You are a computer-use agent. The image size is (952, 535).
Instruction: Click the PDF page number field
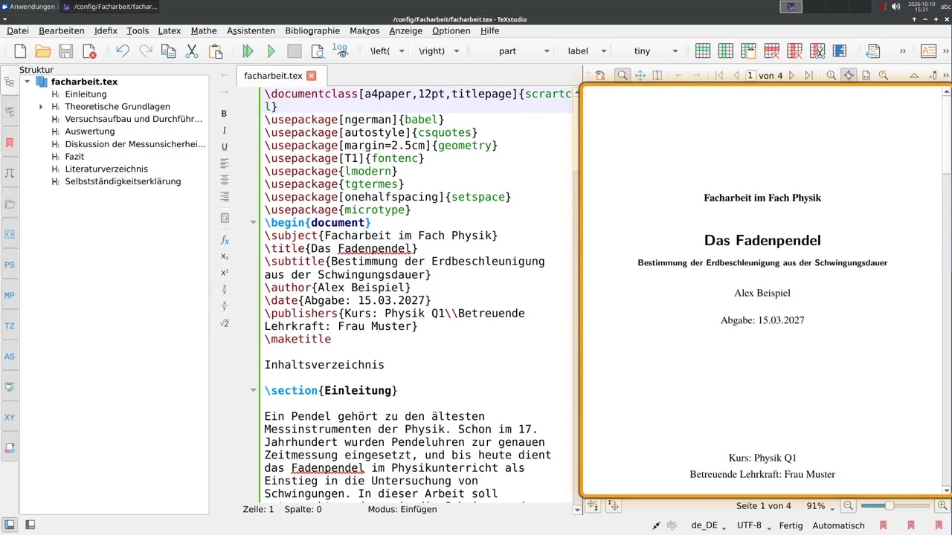click(x=750, y=75)
